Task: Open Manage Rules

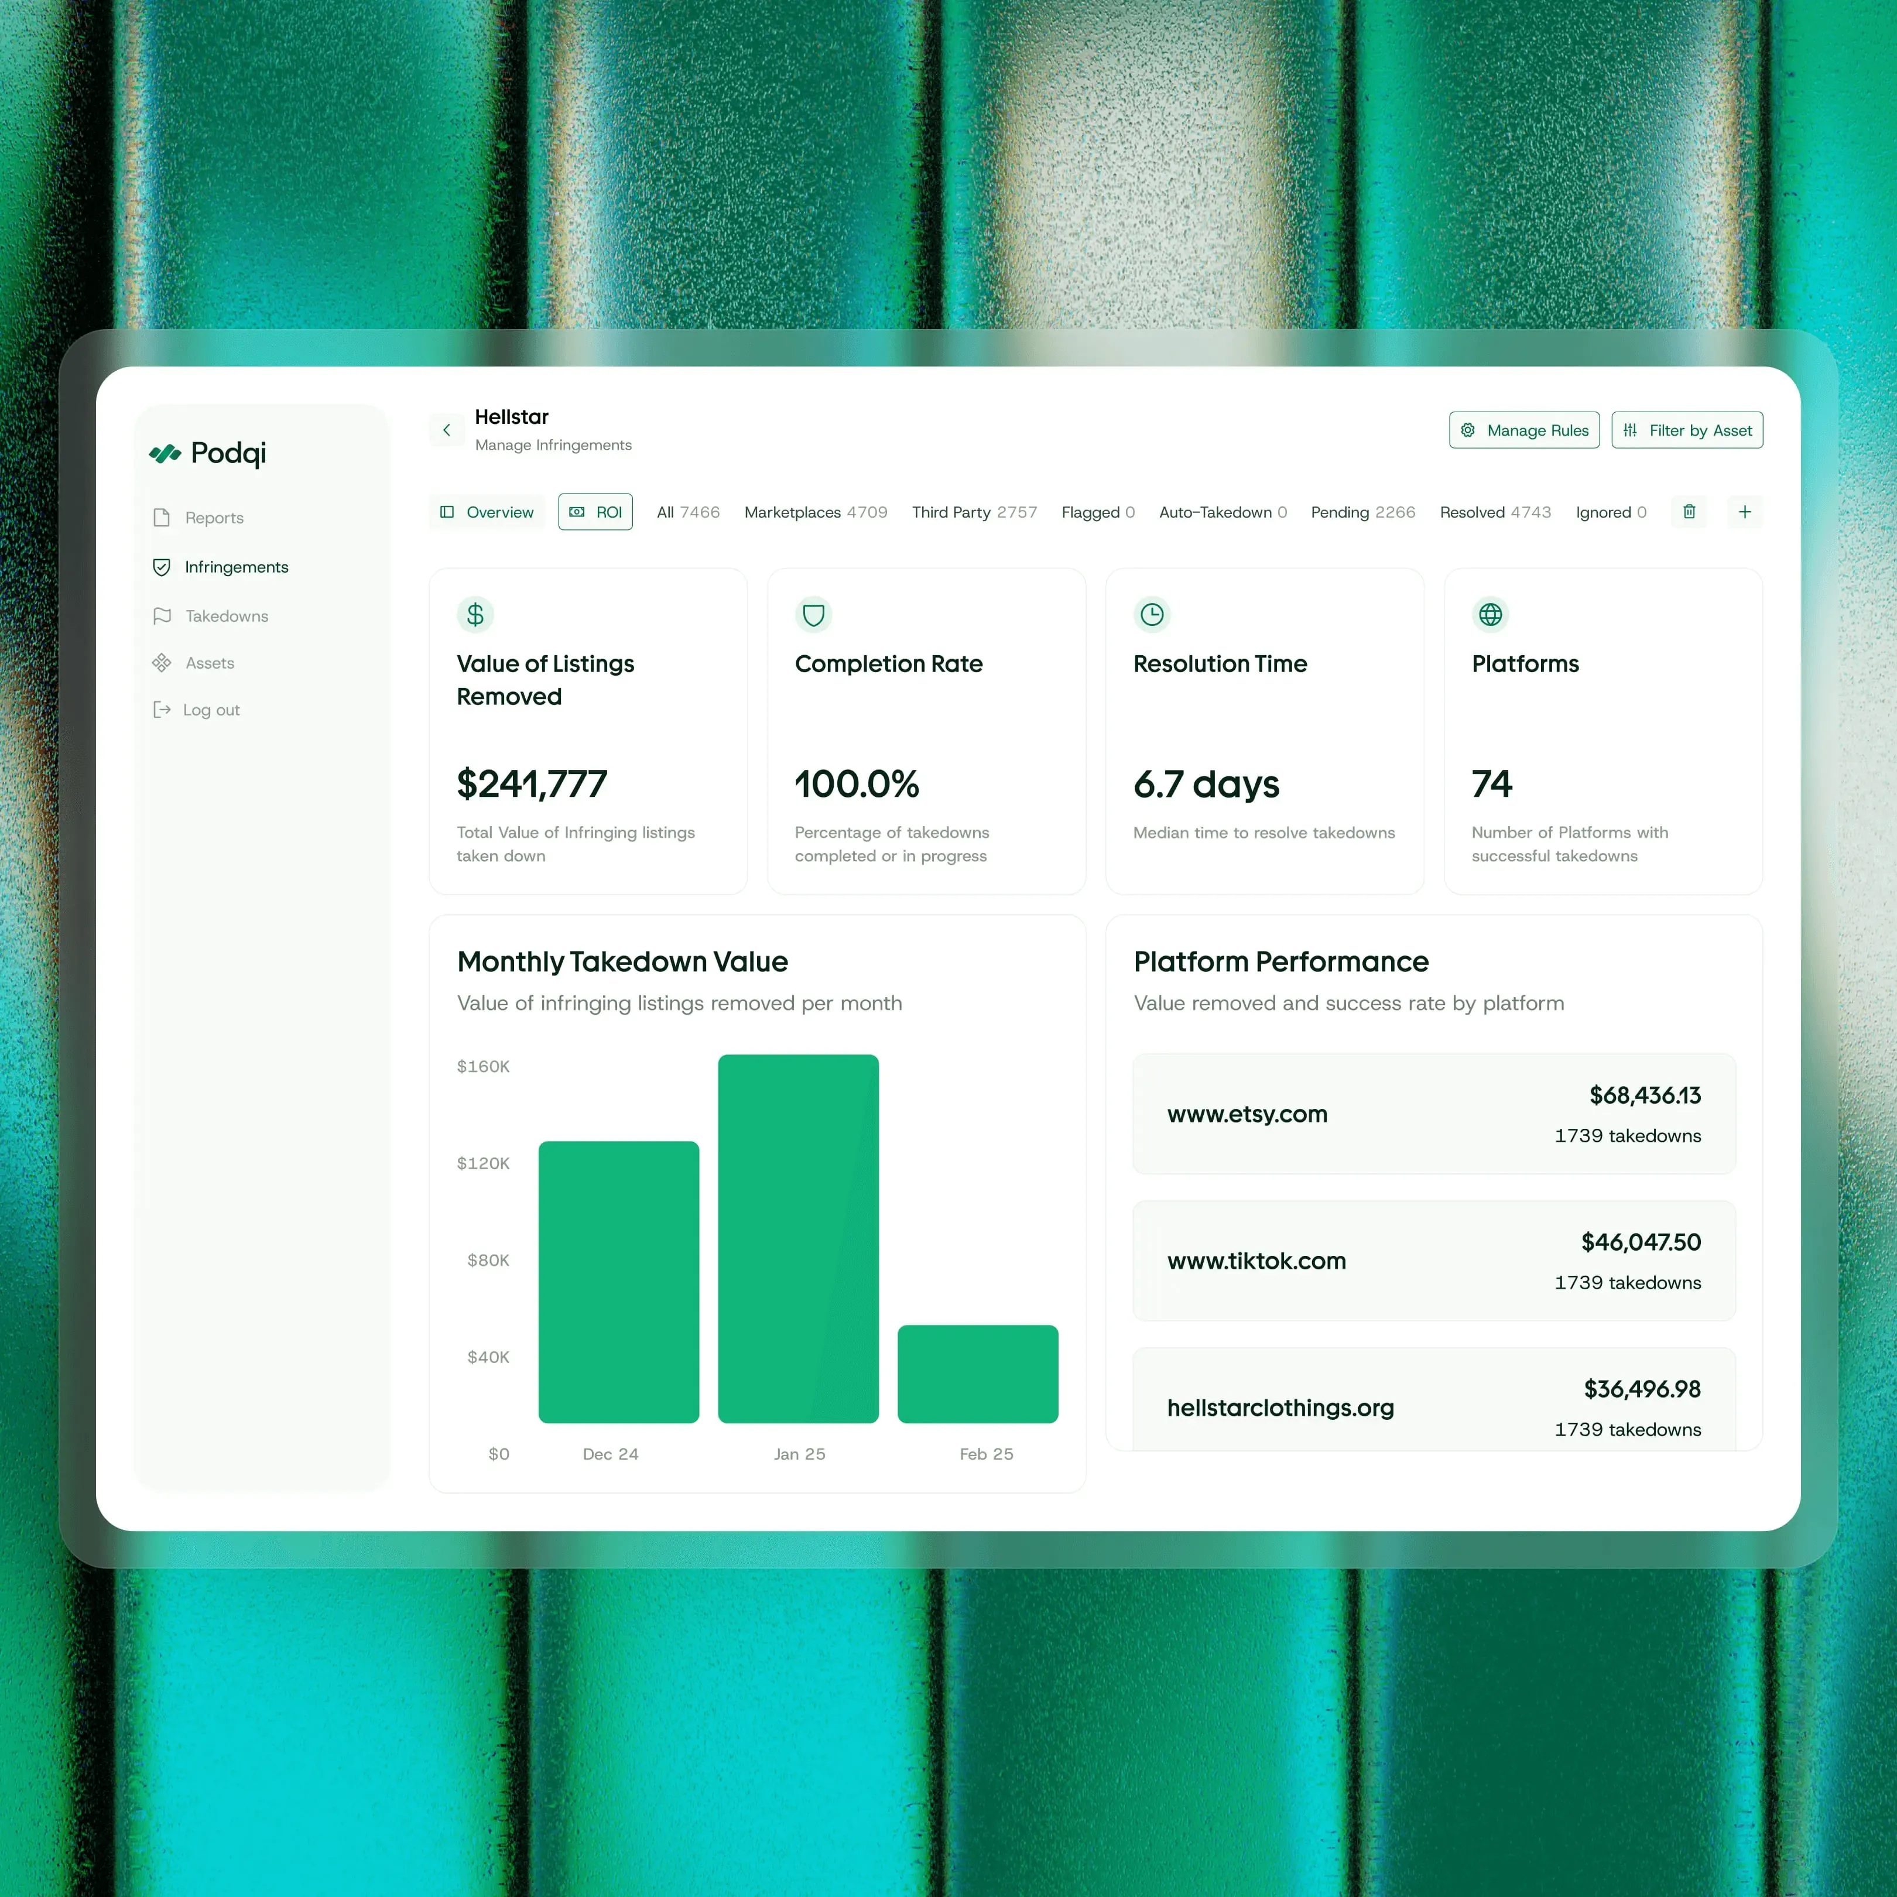Action: coord(1524,430)
